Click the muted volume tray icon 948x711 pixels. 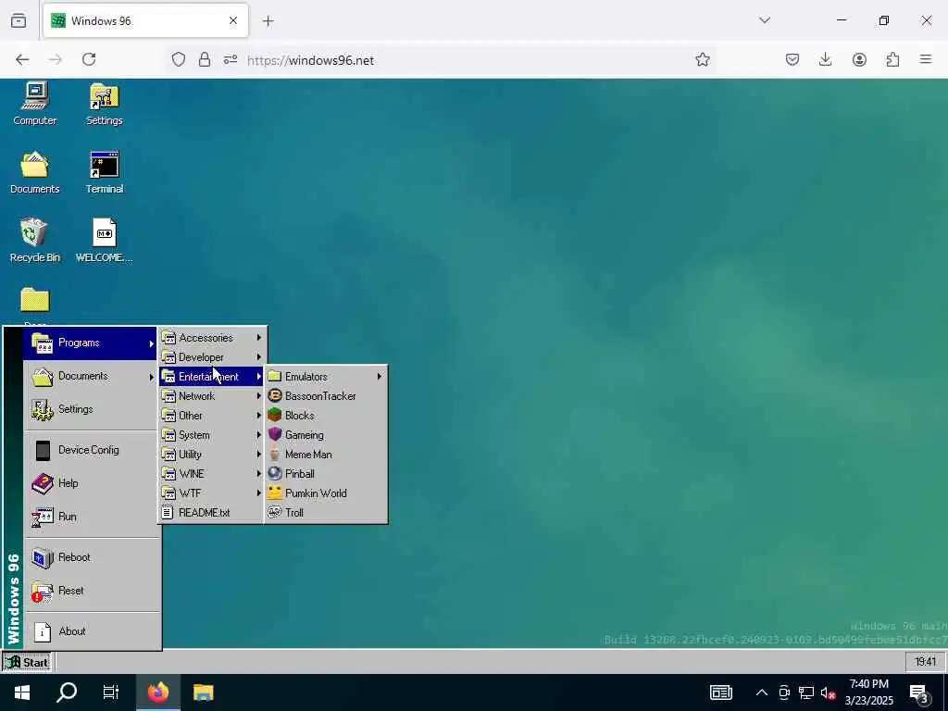[x=828, y=692]
